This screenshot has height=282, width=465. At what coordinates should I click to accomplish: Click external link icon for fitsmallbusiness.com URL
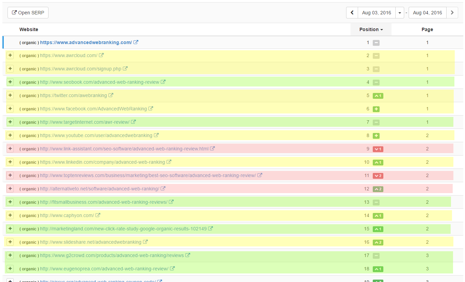(172, 202)
